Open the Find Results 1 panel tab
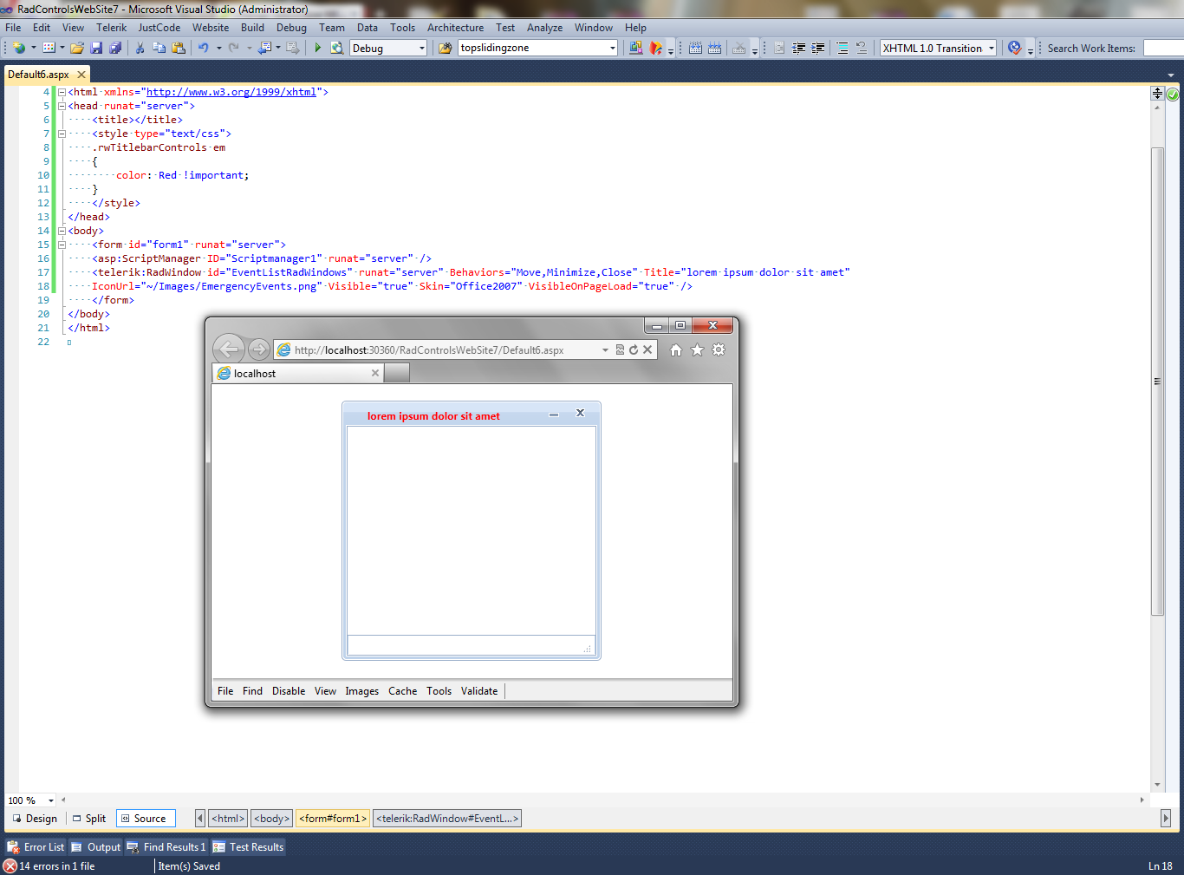1184x875 pixels. pyautogui.click(x=167, y=846)
